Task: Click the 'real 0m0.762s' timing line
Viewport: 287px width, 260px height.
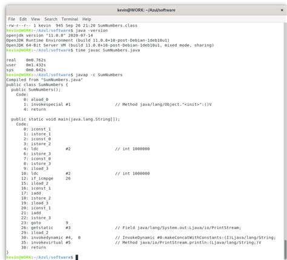Action: coord(26,60)
